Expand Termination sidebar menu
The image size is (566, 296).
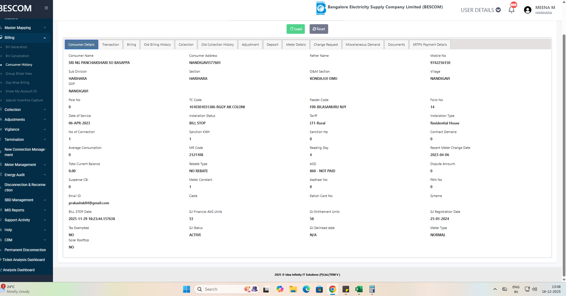[x=25, y=140]
